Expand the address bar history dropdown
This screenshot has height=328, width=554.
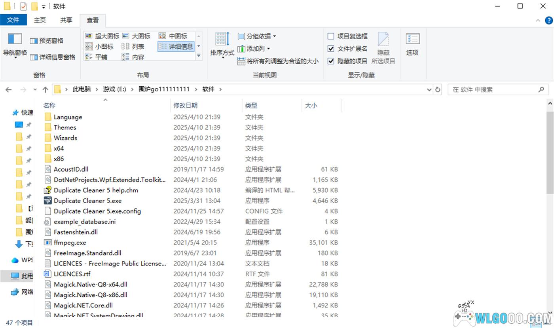(429, 90)
